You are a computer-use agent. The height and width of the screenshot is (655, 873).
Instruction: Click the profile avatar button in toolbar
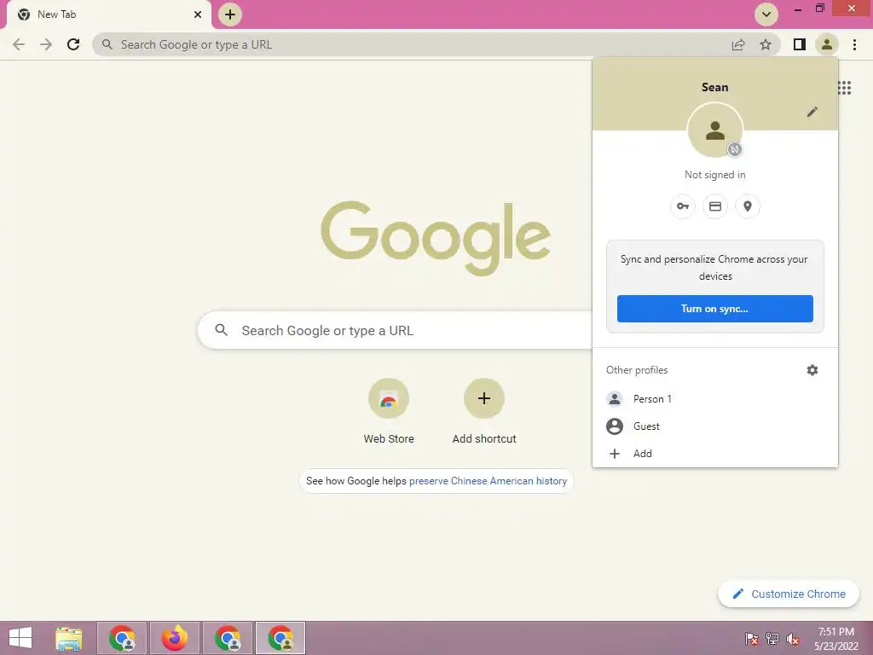coord(827,44)
